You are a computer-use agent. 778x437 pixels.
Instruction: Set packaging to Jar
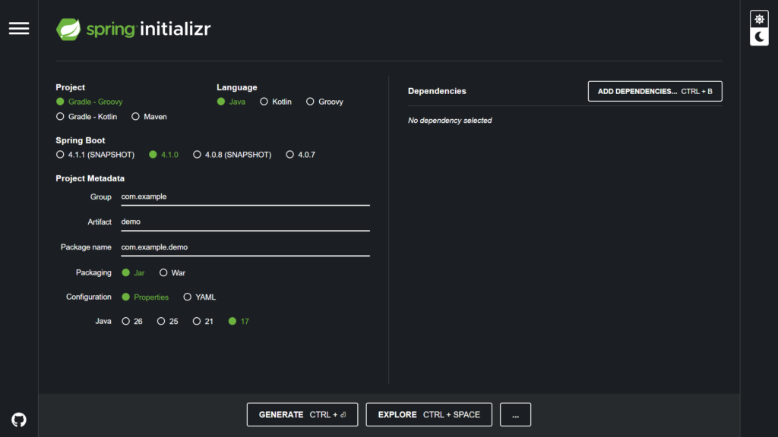point(133,272)
